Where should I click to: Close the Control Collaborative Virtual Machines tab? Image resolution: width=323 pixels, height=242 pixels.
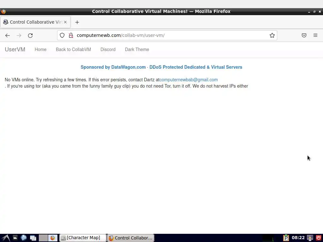(65, 22)
